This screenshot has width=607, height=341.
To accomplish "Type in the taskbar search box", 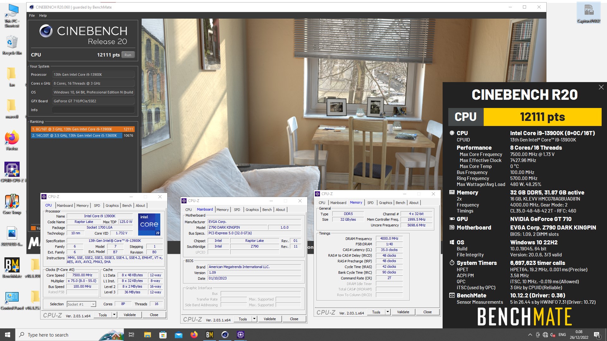I will (x=70, y=335).
